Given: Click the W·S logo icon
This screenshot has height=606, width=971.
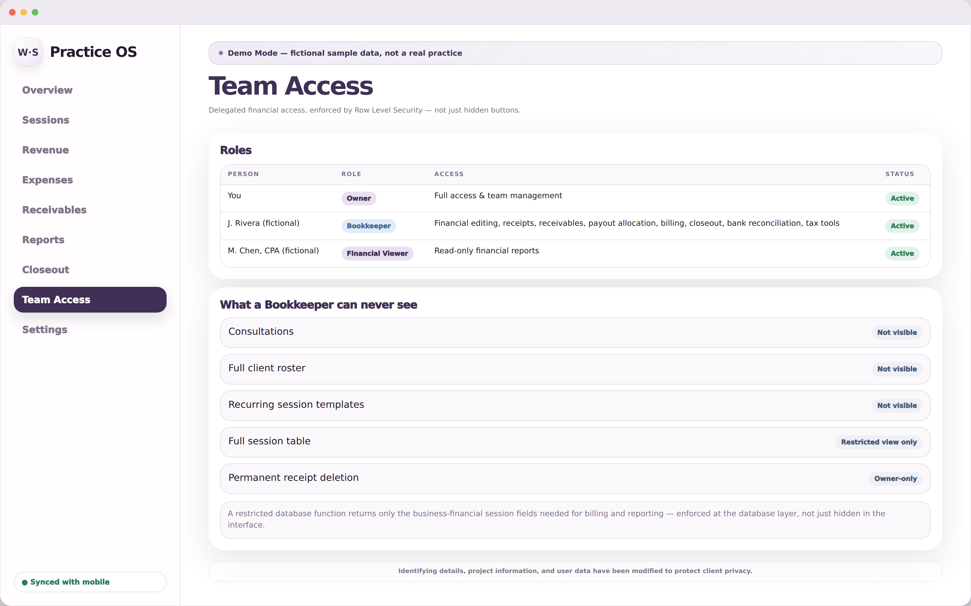Looking at the screenshot, I should pyautogui.click(x=28, y=52).
